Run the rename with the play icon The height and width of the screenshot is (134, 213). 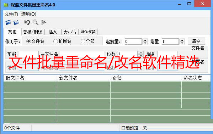(x=44, y=22)
